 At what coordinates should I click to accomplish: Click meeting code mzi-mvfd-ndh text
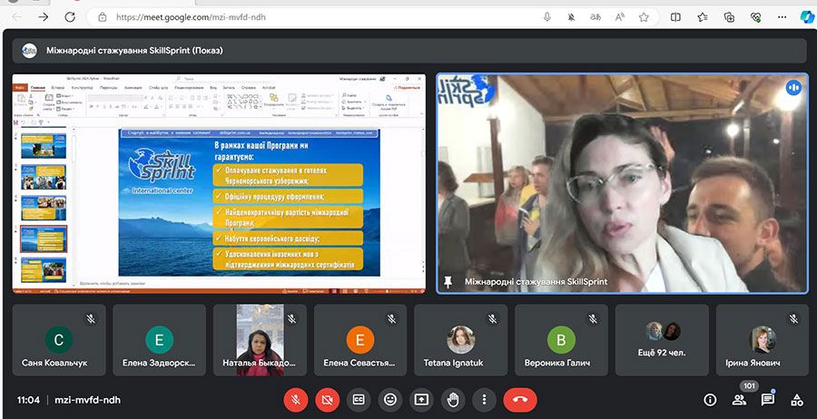click(x=87, y=400)
